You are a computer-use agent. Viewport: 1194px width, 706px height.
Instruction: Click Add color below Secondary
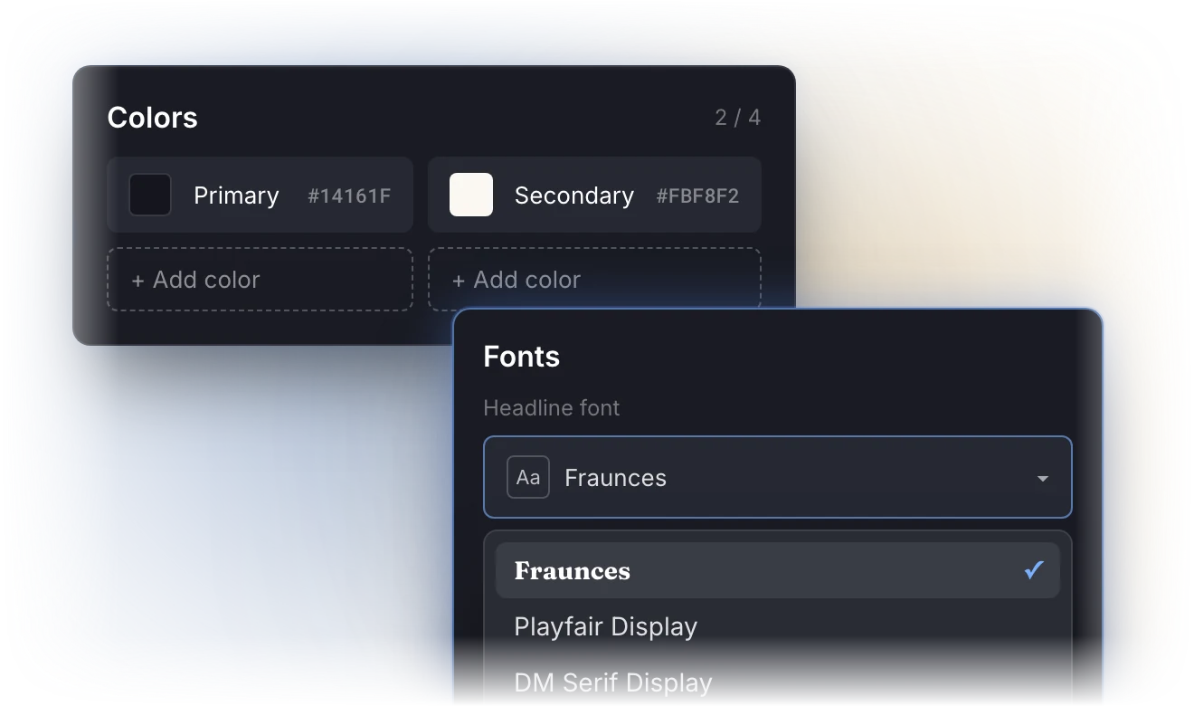tap(594, 280)
